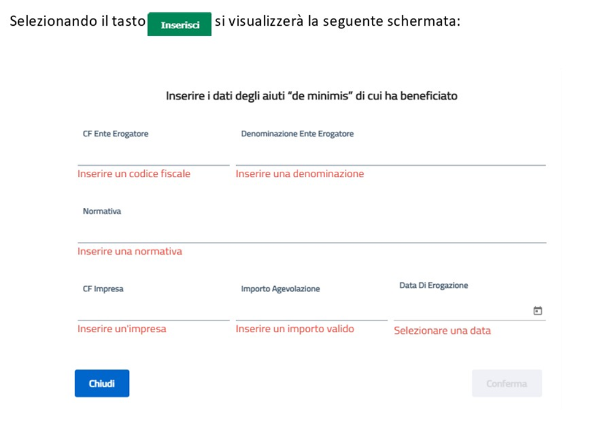Click the green Inserisci button
Image resolution: width=616 pixels, height=426 pixels.
(x=179, y=25)
